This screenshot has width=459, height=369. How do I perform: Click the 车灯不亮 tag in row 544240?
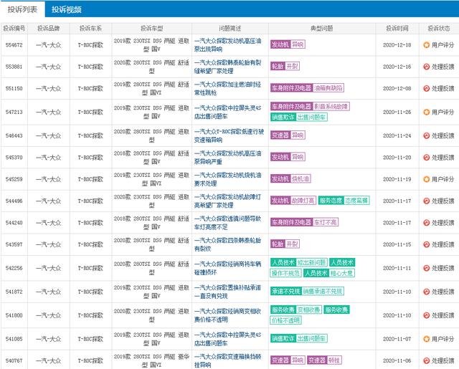[x=326, y=222]
